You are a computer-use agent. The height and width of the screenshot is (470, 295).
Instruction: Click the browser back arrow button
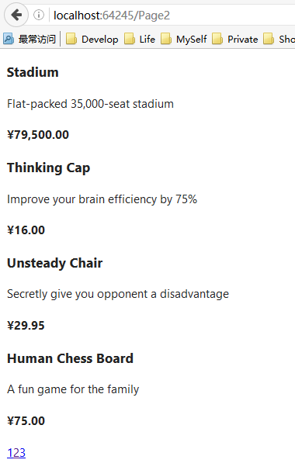(16, 15)
